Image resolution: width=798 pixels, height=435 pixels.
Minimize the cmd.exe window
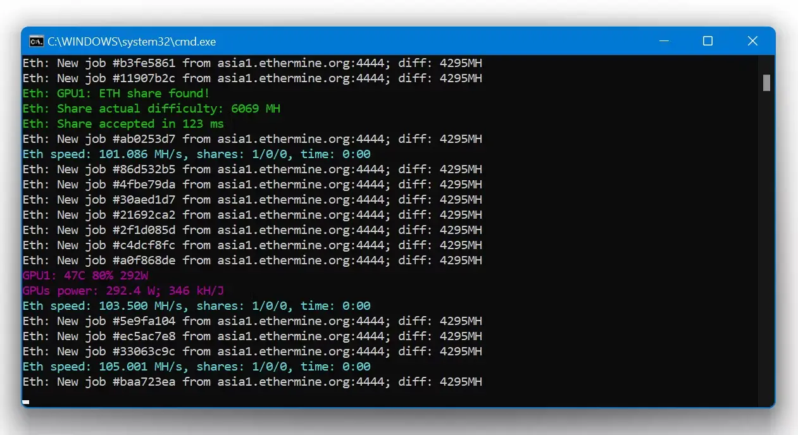[664, 41]
